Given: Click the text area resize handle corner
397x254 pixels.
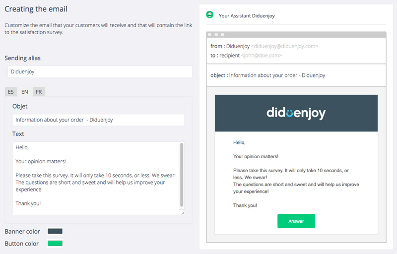Looking at the screenshot, I should [x=183, y=213].
